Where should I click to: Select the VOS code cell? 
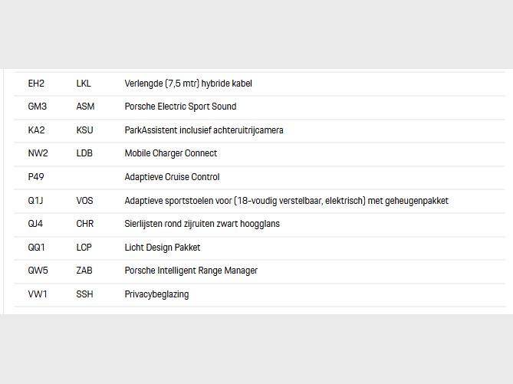pyautogui.click(x=84, y=201)
